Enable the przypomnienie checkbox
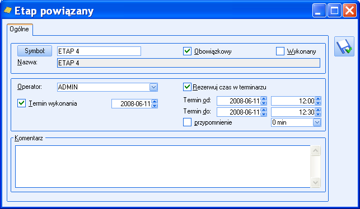This screenshot has width=360, height=209. (187, 122)
